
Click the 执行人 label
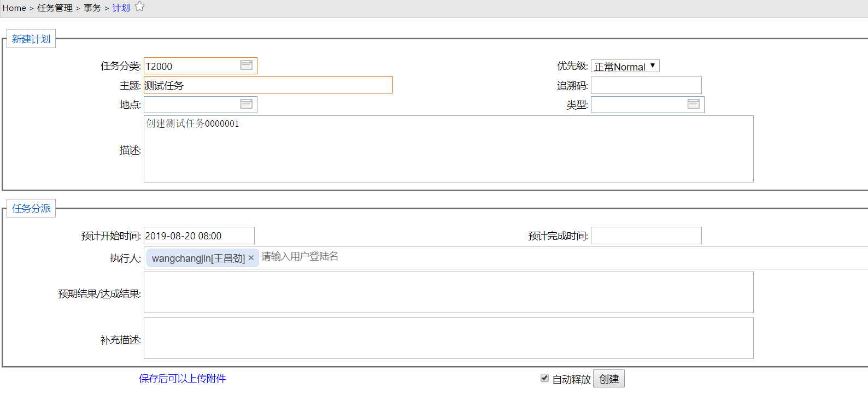[125, 258]
